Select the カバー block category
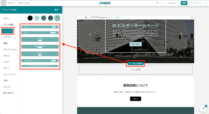The image size is (209, 114). click(6, 19)
